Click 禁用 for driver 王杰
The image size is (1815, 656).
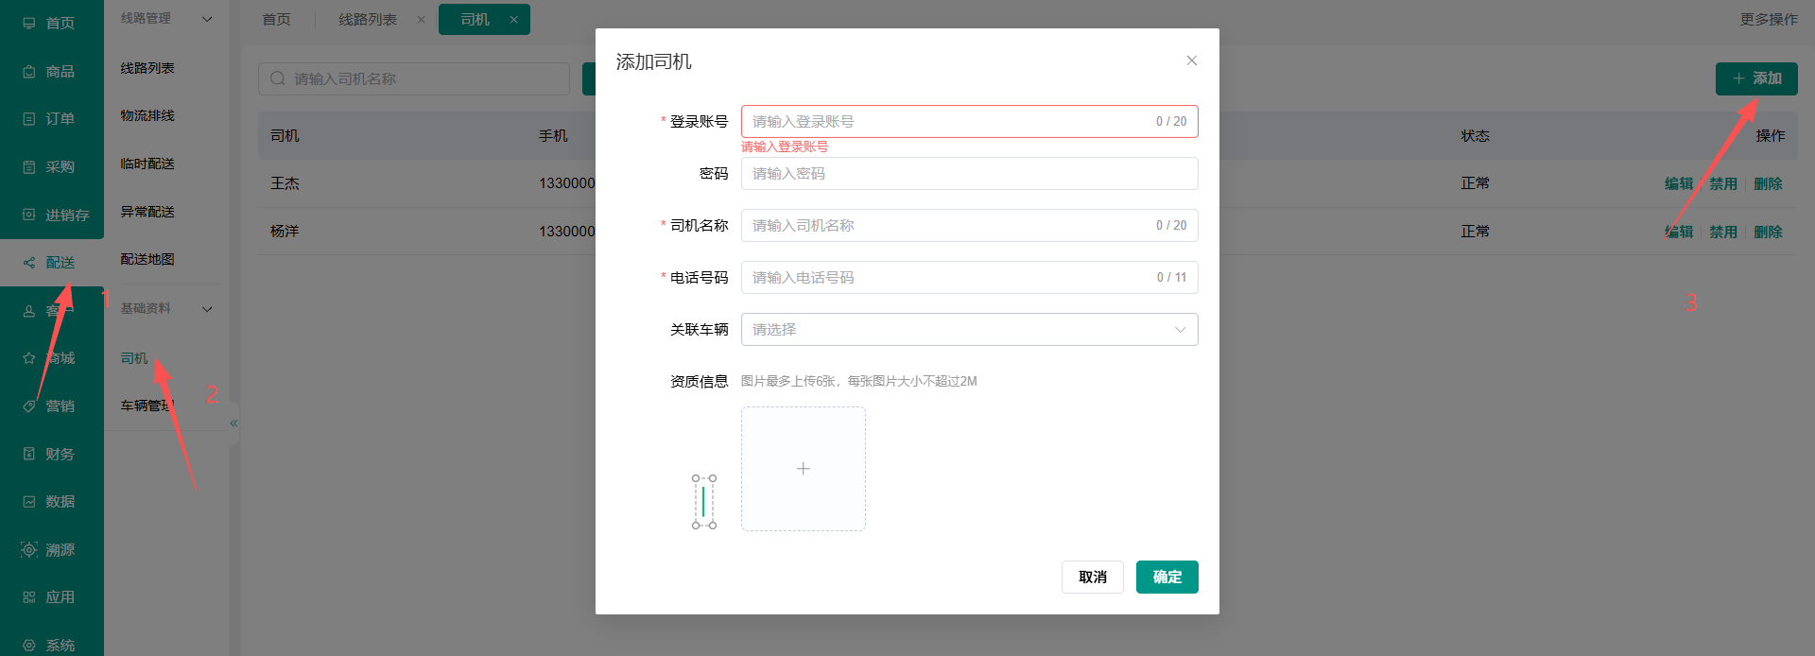pyautogui.click(x=1723, y=183)
